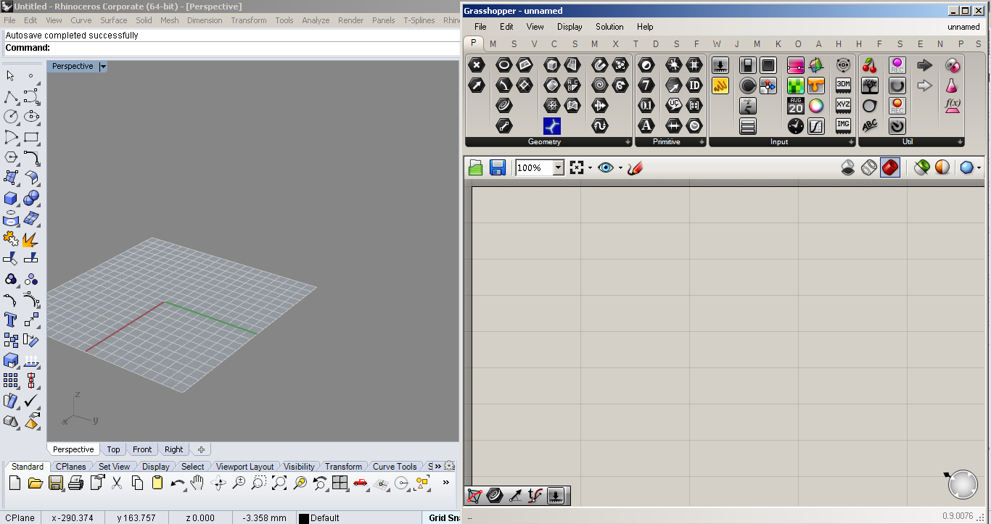Switch to the Top viewport tab
Image resolution: width=991 pixels, height=524 pixels.
113,449
